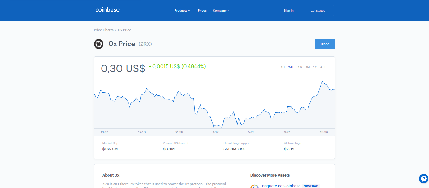Click the 0,30 US$ price value
This screenshot has height=188, width=429.
point(123,68)
